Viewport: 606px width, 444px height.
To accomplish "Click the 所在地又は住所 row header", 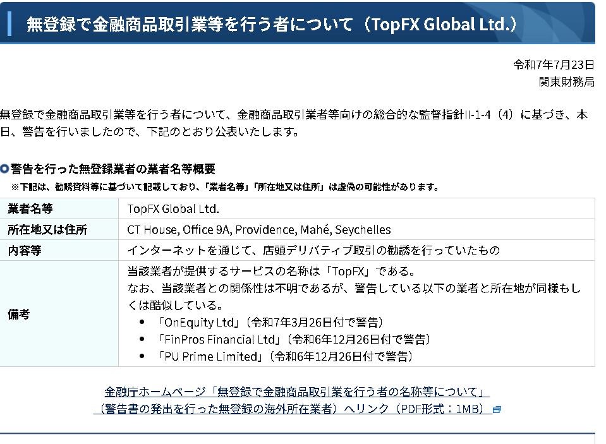I will pos(59,229).
